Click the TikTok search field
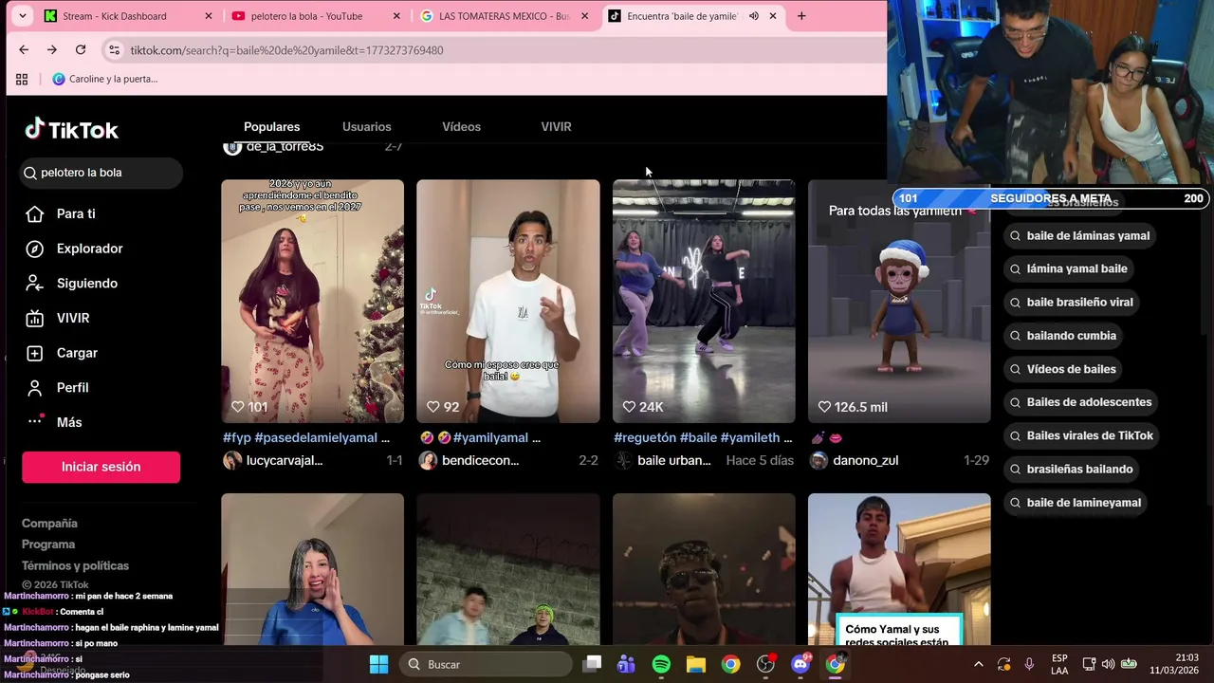The image size is (1214, 683). pyautogui.click(x=101, y=173)
